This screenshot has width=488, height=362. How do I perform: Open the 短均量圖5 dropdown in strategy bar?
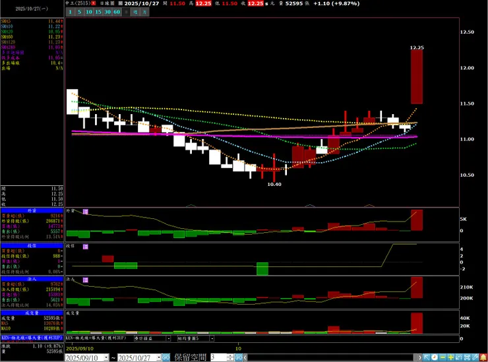coord(196,338)
